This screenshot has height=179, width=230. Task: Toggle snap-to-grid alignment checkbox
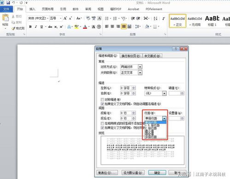point(102,128)
